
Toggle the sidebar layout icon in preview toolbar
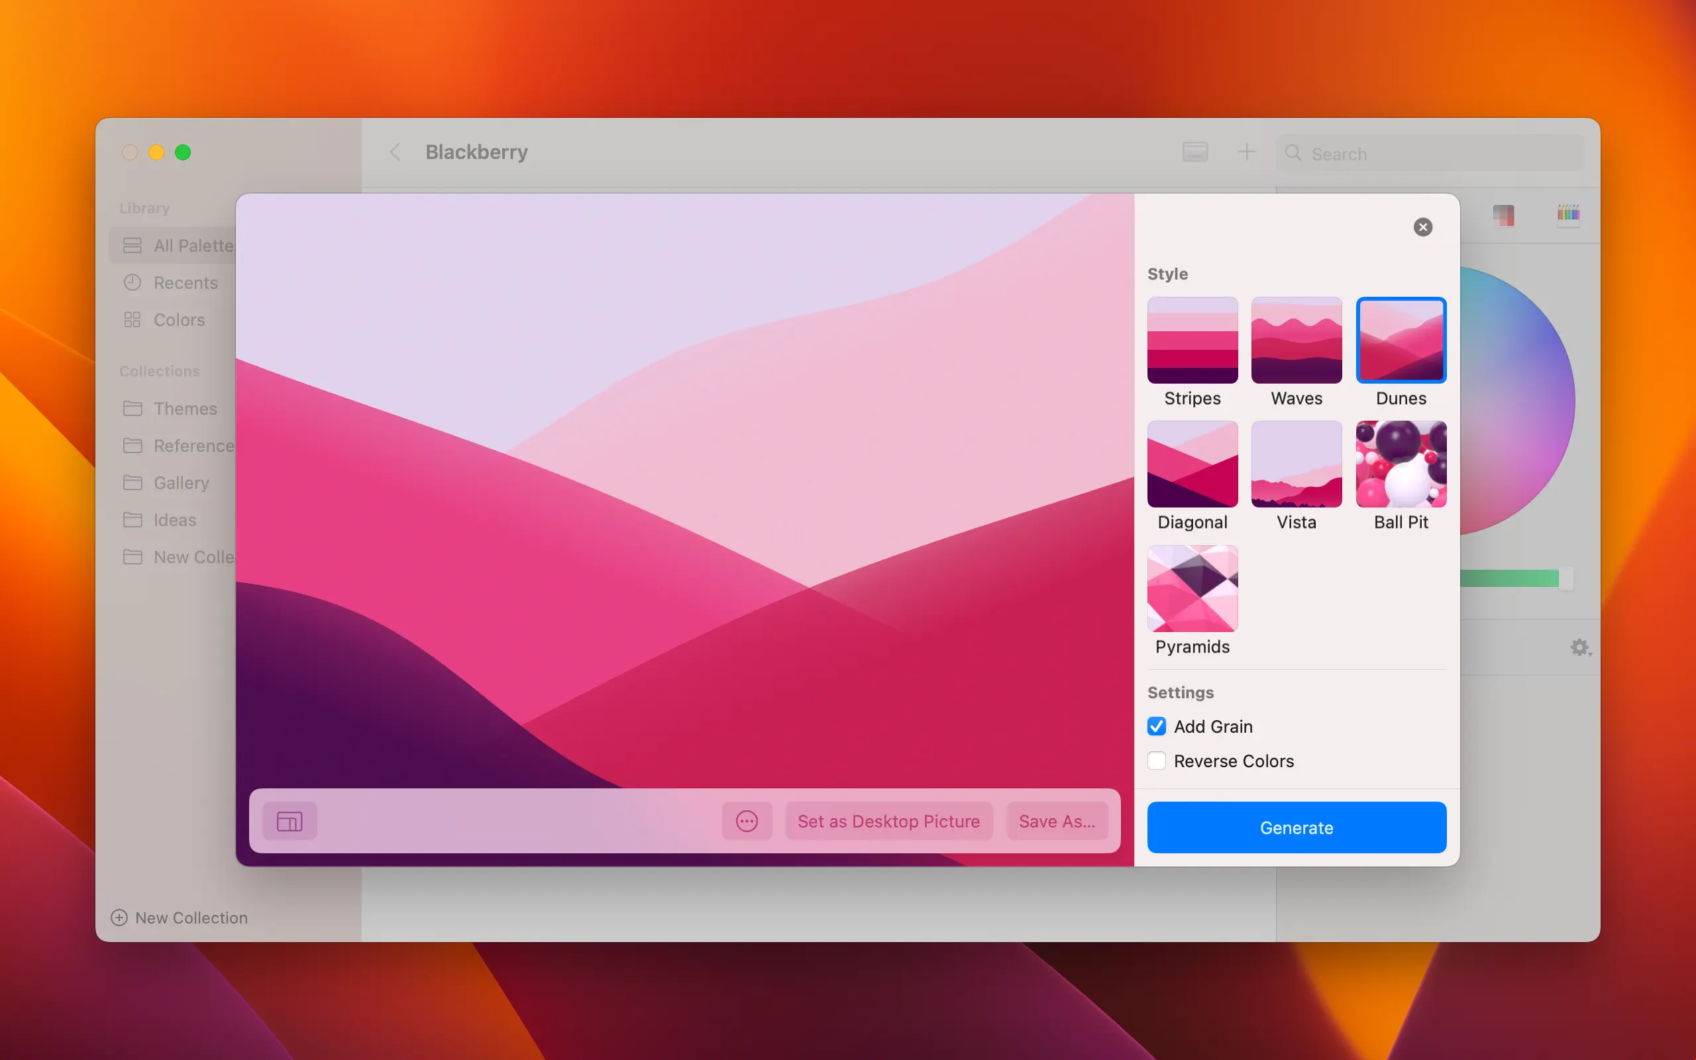click(x=290, y=821)
